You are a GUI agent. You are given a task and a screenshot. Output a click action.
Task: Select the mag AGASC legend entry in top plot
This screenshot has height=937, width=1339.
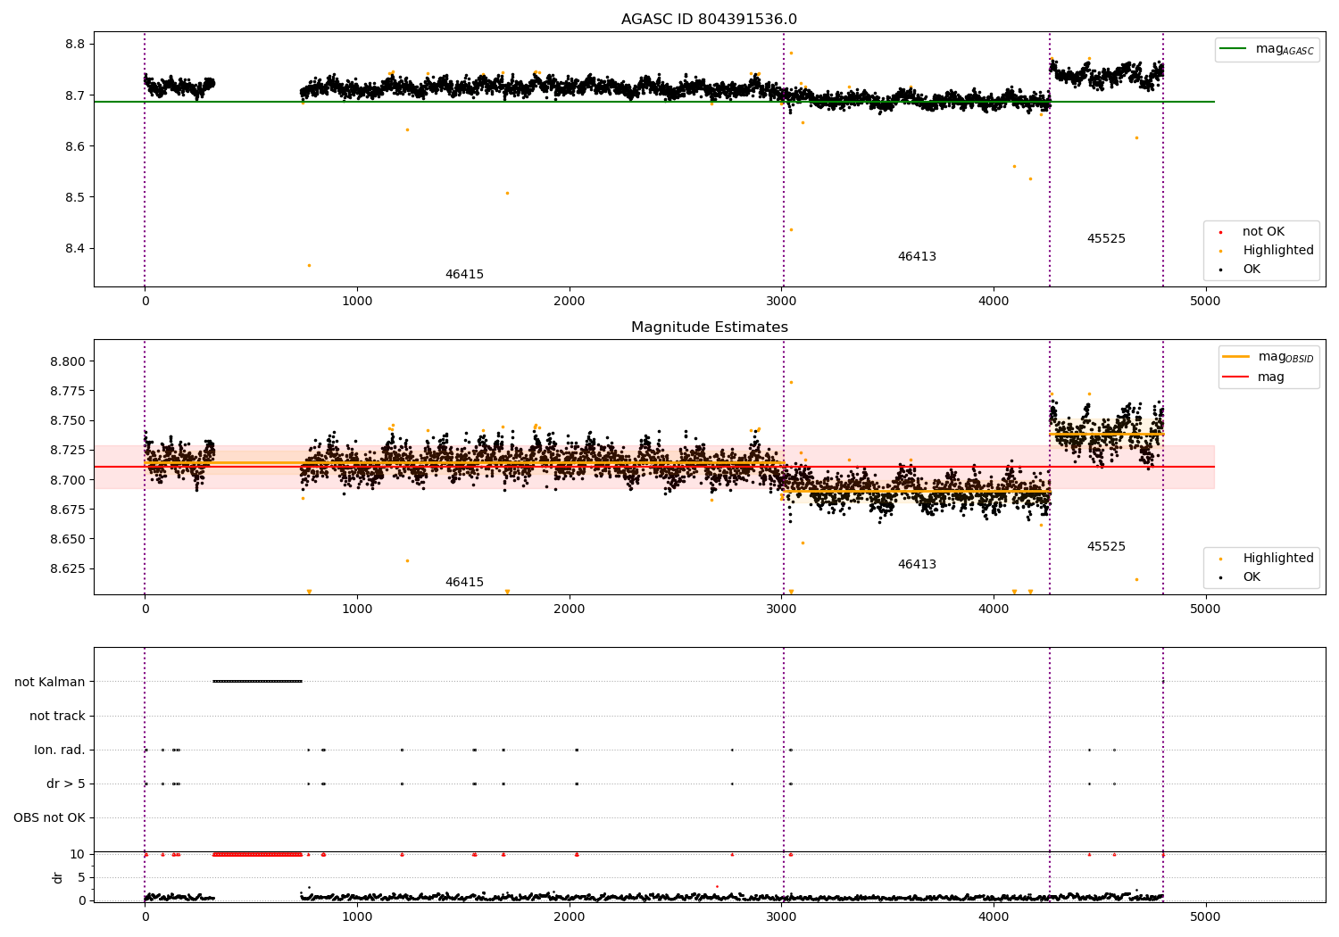(1267, 49)
